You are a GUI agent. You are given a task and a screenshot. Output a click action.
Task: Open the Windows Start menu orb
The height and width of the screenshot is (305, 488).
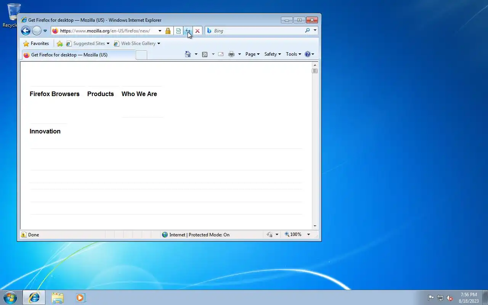click(x=10, y=297)
